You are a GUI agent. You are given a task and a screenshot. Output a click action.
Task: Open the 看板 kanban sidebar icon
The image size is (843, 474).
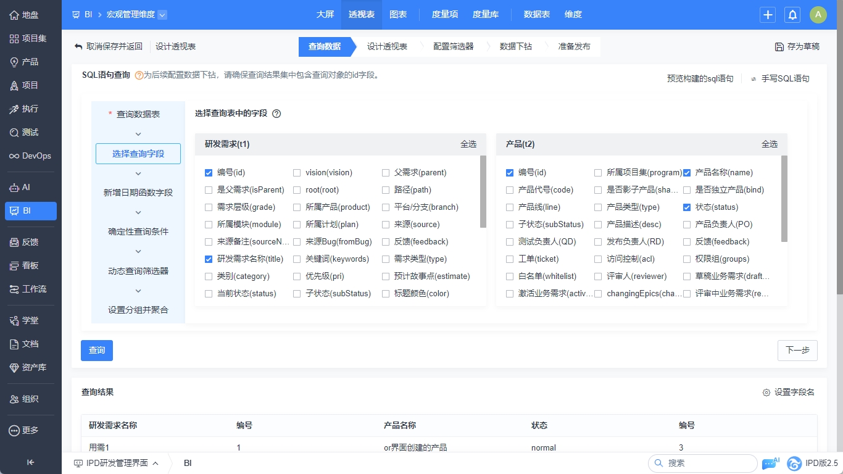tap(14, 266)
